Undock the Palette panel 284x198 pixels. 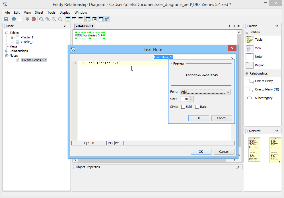click(x=276, y=26)
